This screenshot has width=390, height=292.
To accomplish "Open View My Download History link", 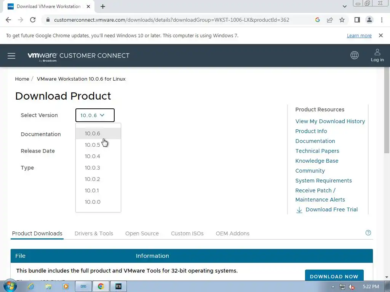I will [330, 121].
